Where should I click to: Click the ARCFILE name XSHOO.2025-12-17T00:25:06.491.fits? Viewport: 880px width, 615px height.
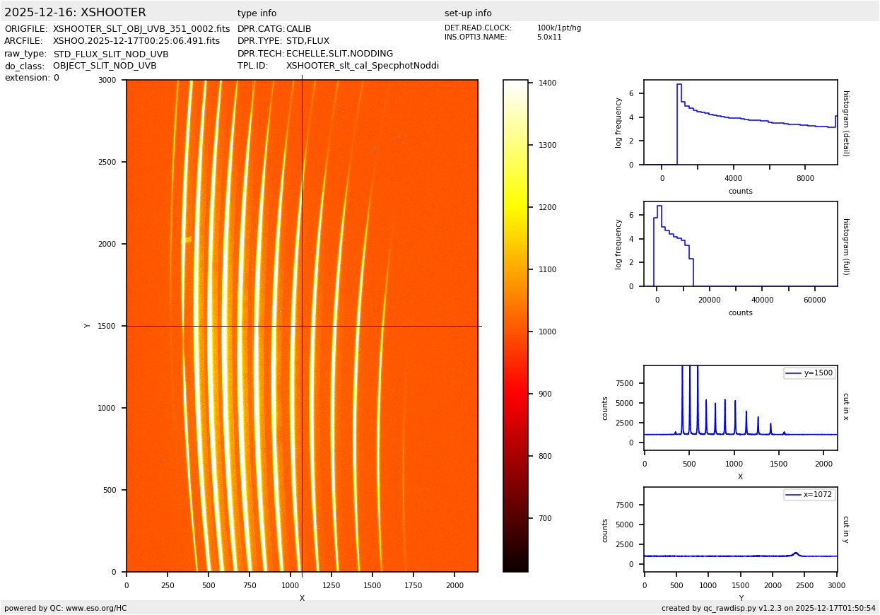click(136, 41)
